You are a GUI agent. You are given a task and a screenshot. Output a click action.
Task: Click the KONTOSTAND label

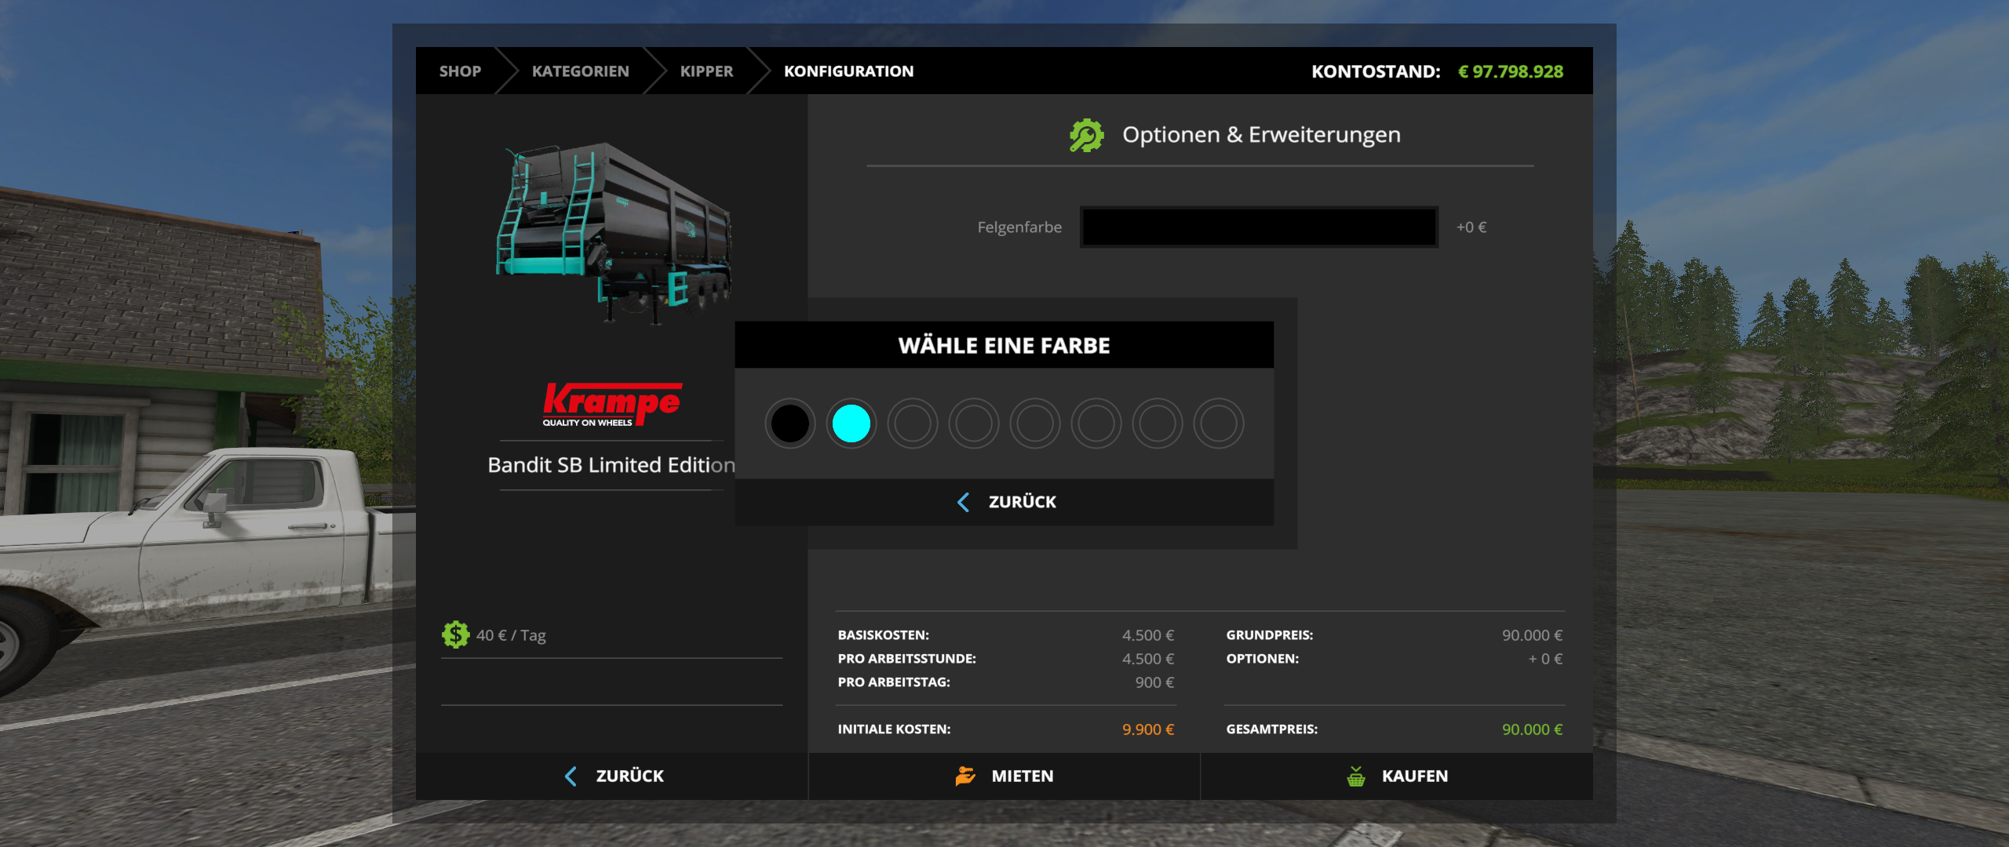click(x=1376, y=71)
